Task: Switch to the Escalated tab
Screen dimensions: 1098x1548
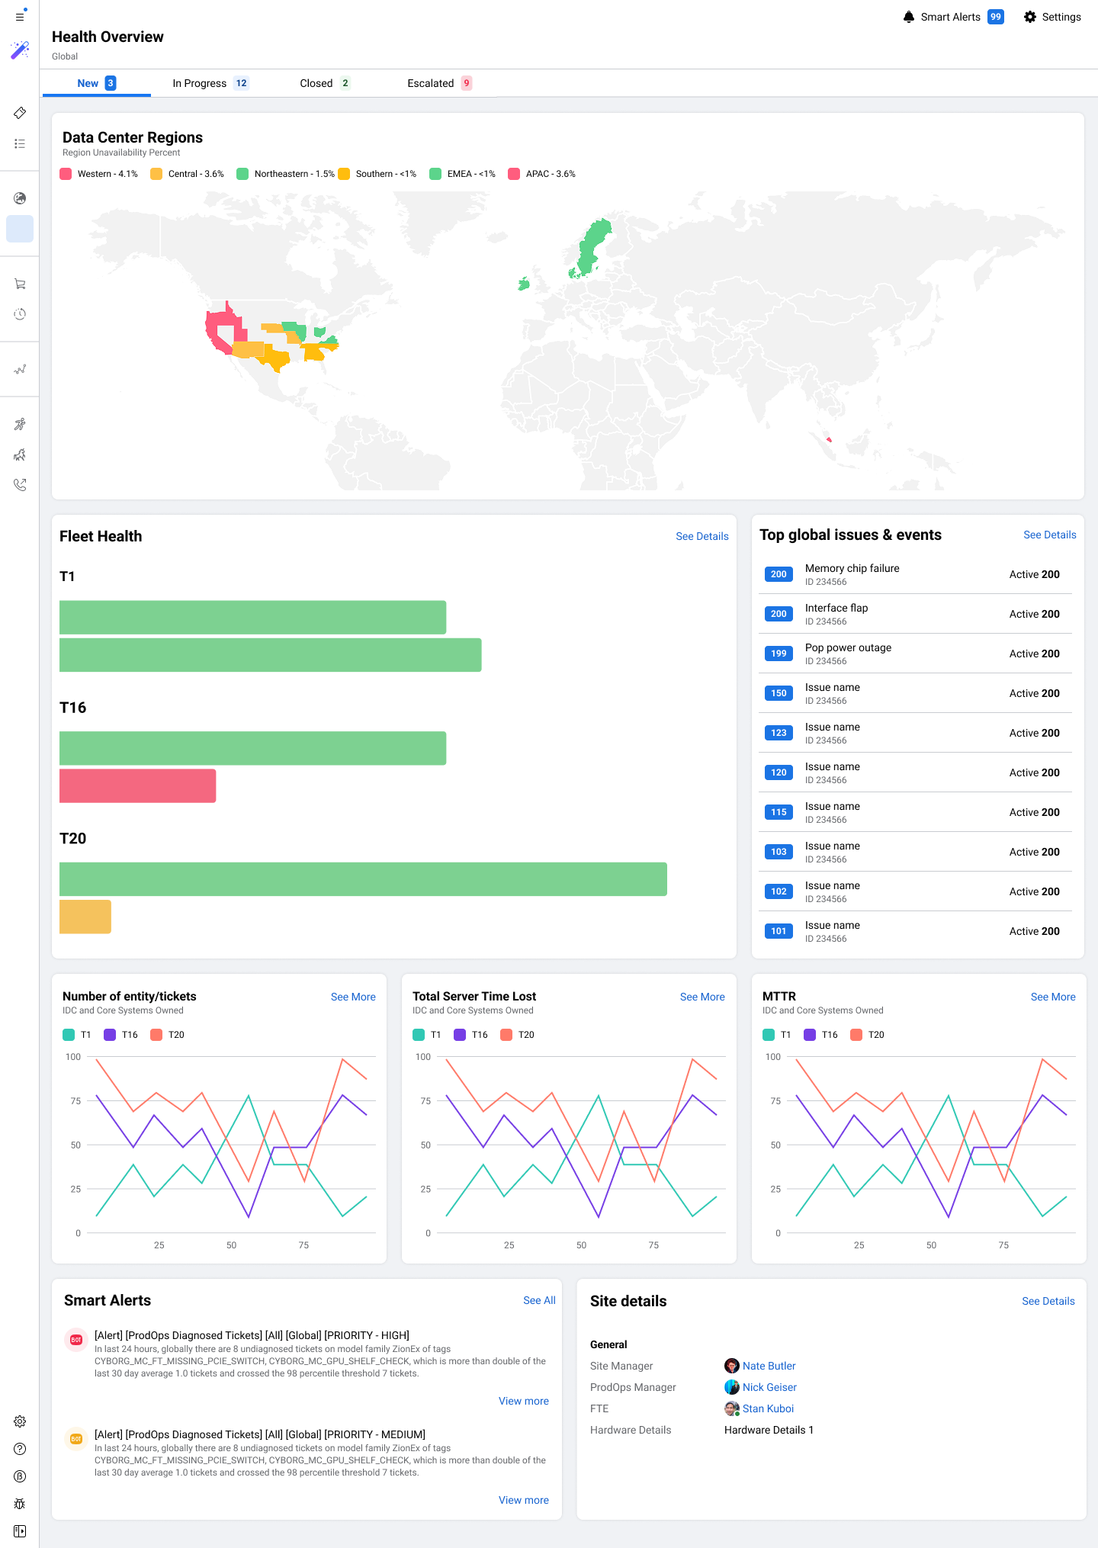Action: tap(440, 83)
